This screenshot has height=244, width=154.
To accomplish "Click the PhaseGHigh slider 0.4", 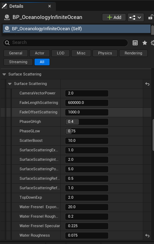I will 87,122.
